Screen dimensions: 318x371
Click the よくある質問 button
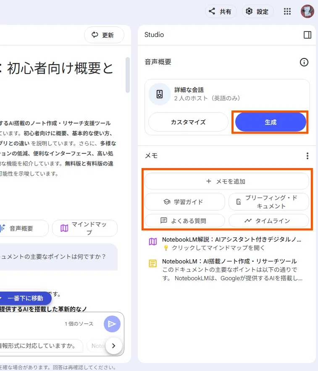[185, 221]
